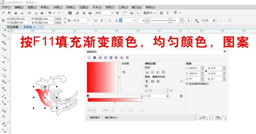The image size is (256, 134).
Task: Select the PostScript fill icon
Action: pyautogui.click(x=127, y=58)
